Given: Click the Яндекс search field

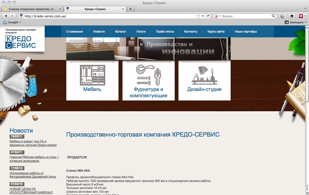Looking at the screenshot, I should coord(246,16).
